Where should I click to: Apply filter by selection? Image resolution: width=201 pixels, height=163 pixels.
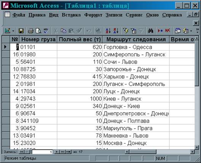(126, 31)
